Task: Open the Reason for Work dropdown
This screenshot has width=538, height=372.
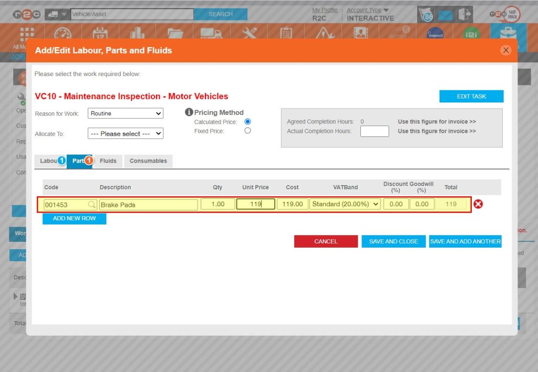Action: pyautogui.click(x=125, y=113)
